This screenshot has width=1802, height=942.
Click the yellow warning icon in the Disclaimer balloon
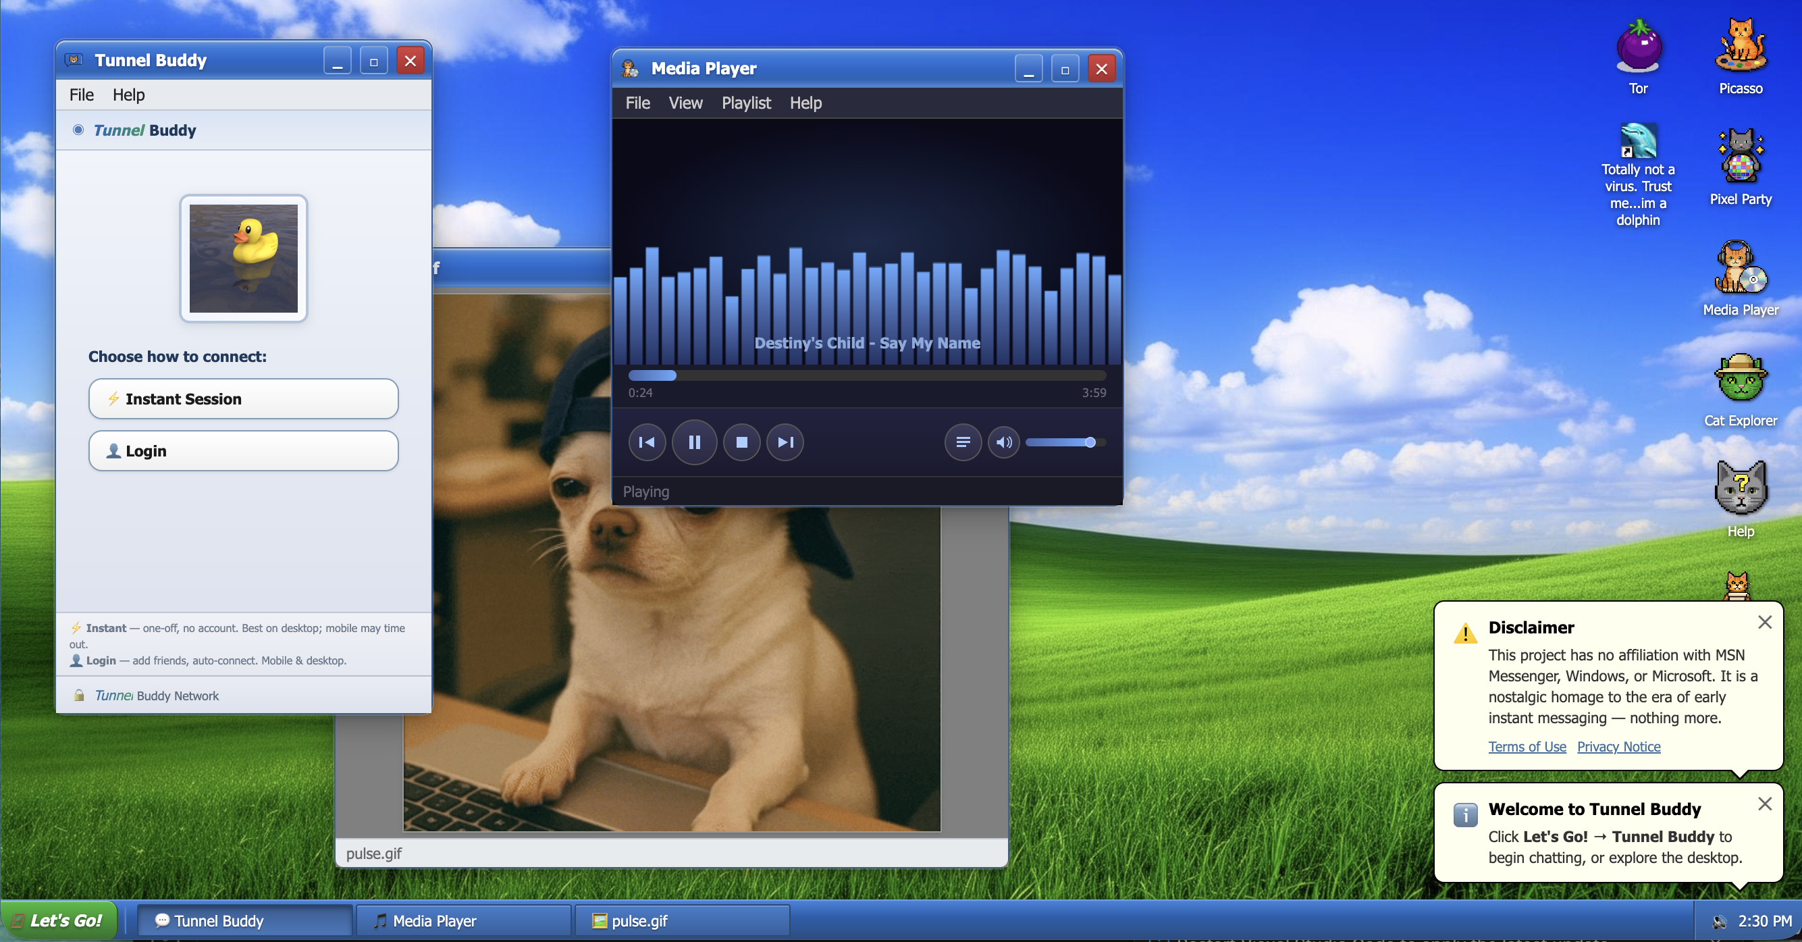tap(1465, 633)
